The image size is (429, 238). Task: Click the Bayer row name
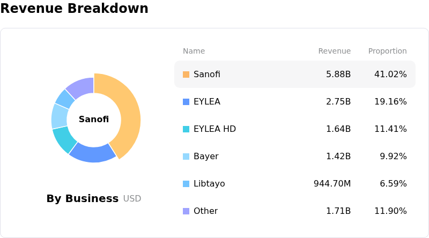point(206,157)
